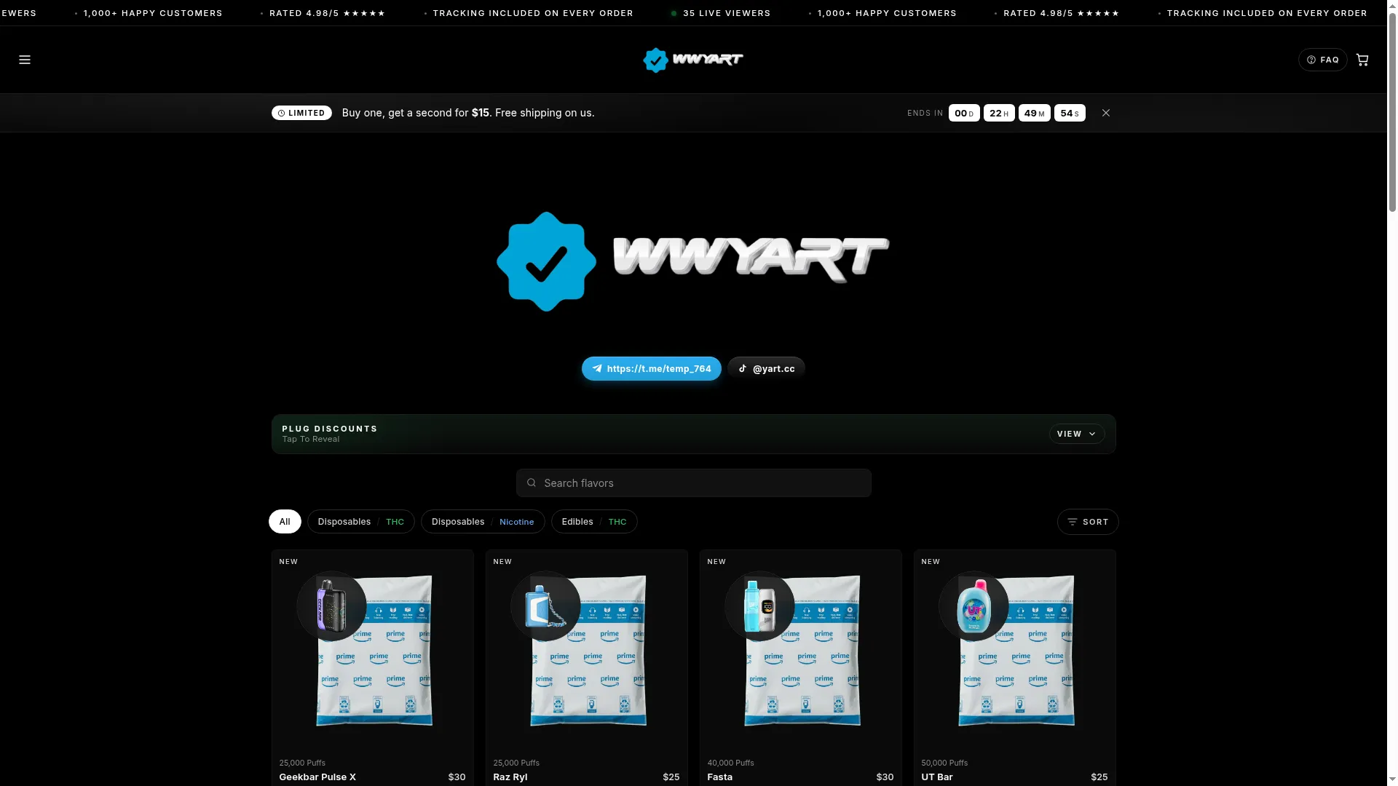Click the '22 H' countdown box

999,113
